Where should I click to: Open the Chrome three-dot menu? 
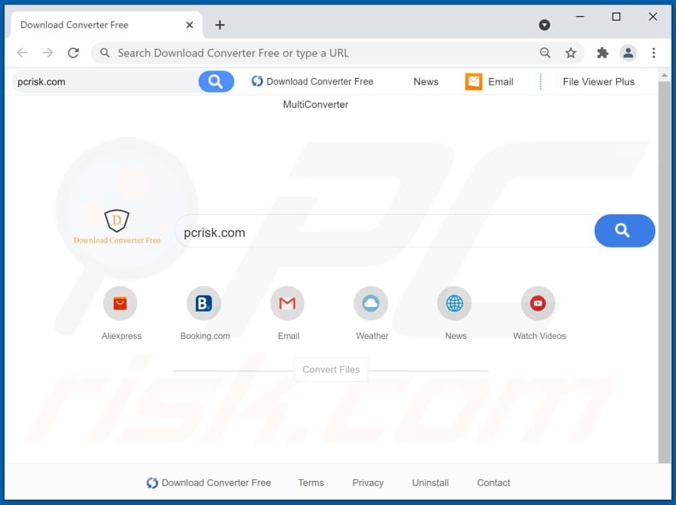coord(654,52)
